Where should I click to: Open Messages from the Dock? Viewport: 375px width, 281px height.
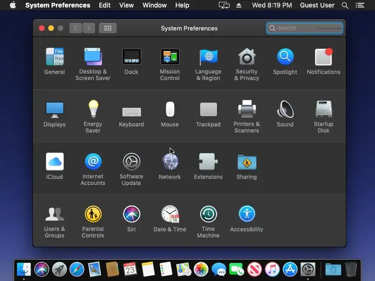tap(219, 270)
